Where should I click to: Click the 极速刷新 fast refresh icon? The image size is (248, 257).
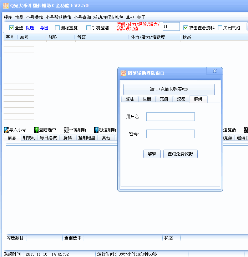click(96, 130)
